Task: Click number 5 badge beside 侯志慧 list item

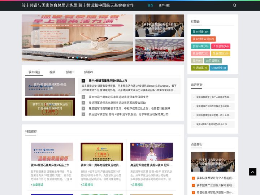Action: tap(83, 114)
